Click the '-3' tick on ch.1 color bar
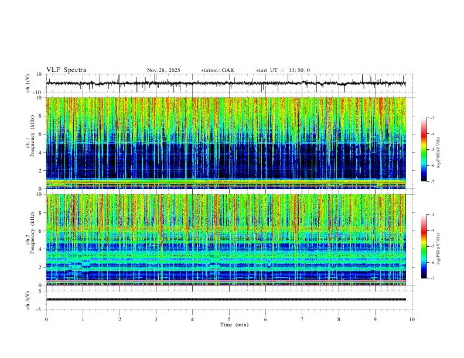This screenshot has height=358, width=464. [432, 118]
